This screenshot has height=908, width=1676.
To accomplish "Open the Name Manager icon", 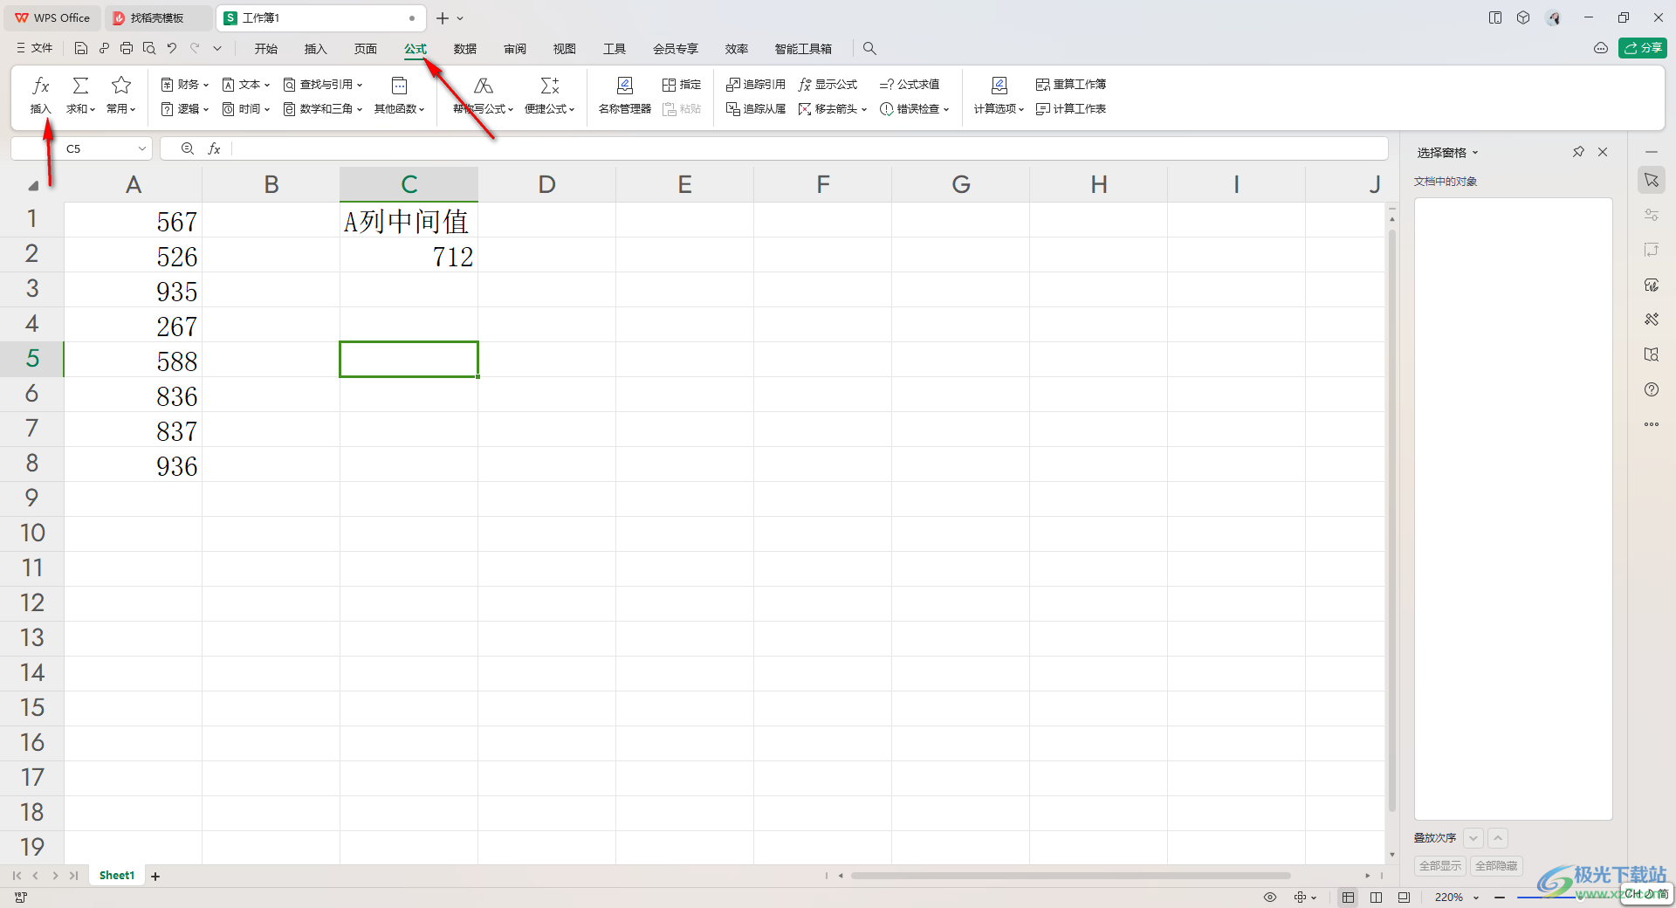I will [x=625, y=86].
